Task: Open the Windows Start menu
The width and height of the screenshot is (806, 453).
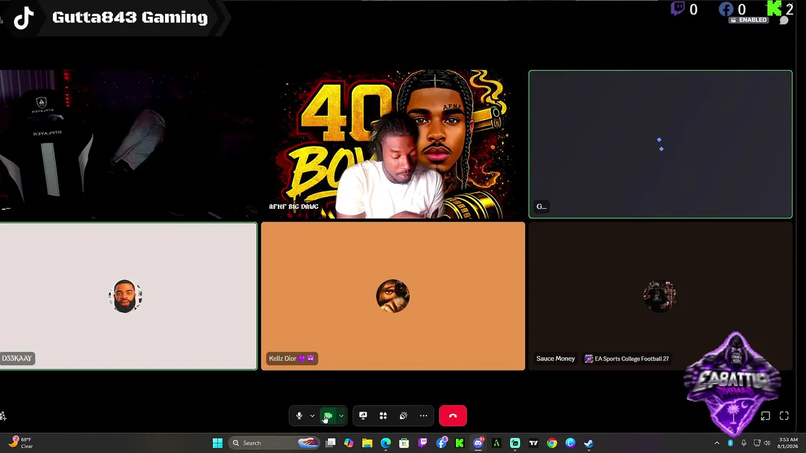Action: (217, 443)
